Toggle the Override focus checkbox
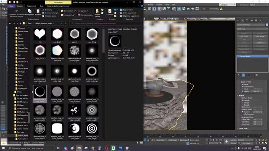Screen dimensions: 269x151 click(243, 87)
